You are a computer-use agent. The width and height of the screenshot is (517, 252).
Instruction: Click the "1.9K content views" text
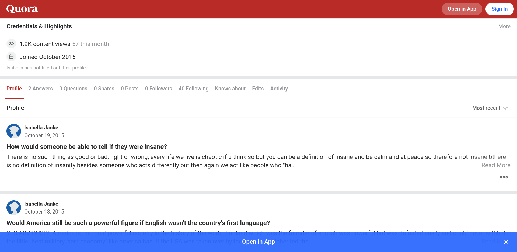45,44
